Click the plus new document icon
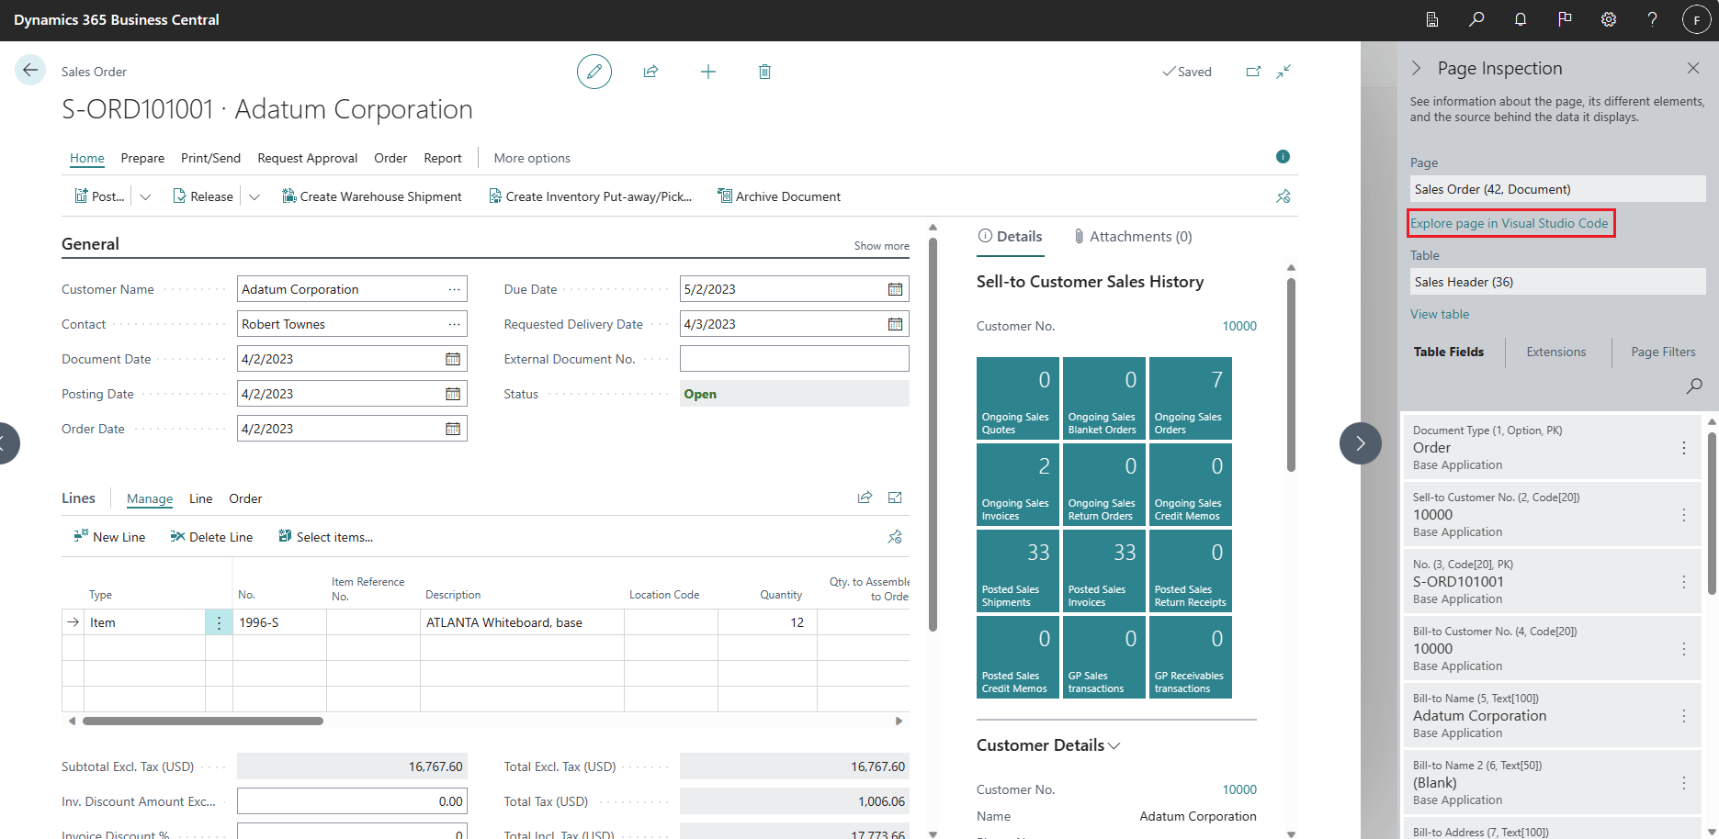Image resolution: width=1719 pixels, height=839 pixels. tap(707, 72)
